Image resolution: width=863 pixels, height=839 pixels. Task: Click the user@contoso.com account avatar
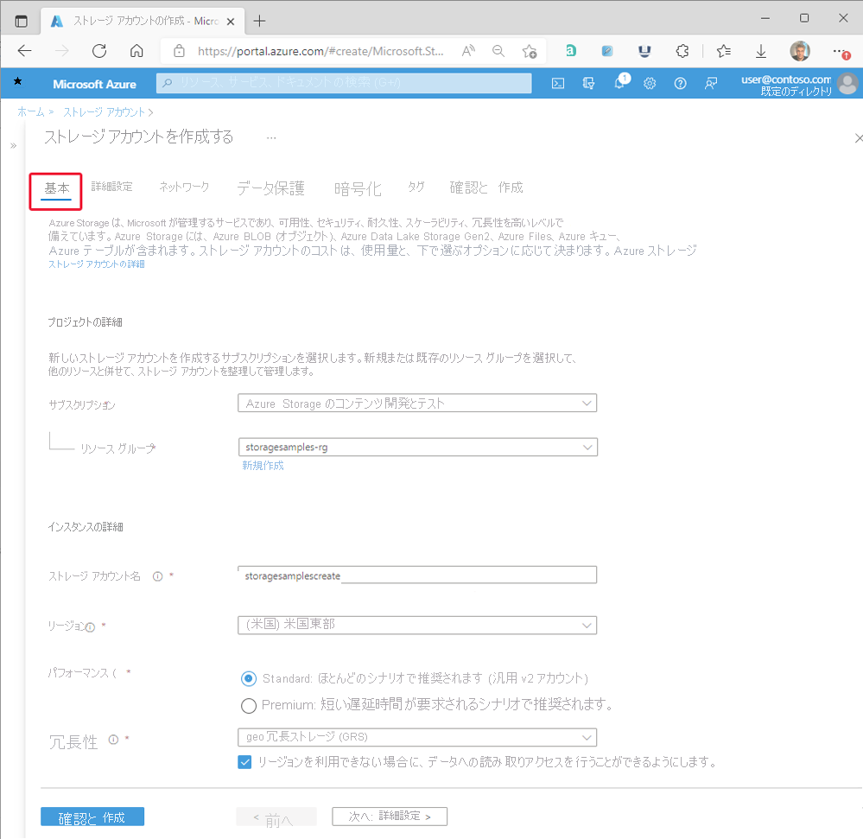point(847,84)
